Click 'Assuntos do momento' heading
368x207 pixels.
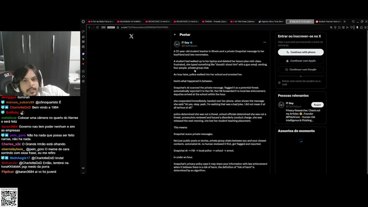[296, 131]
